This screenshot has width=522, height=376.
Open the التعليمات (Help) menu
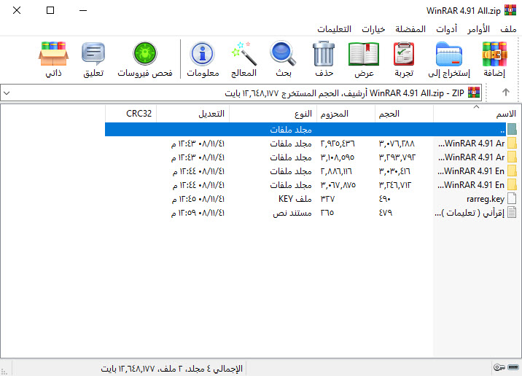(x=334, y=29)
